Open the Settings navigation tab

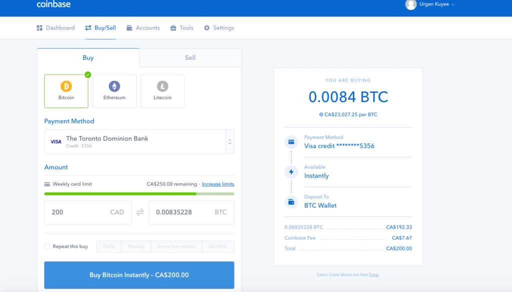[x=219, y=28]
